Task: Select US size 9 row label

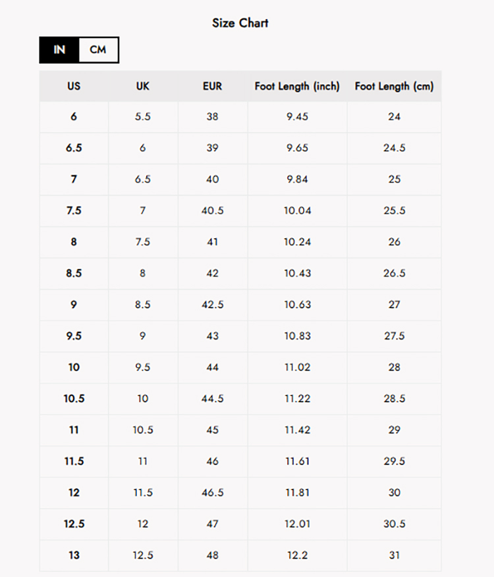Action: (74, 305)
